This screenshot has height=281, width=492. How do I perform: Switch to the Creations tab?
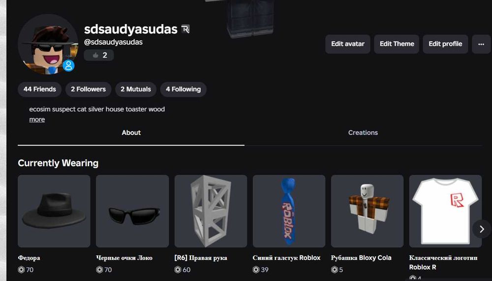coord(363,132)
